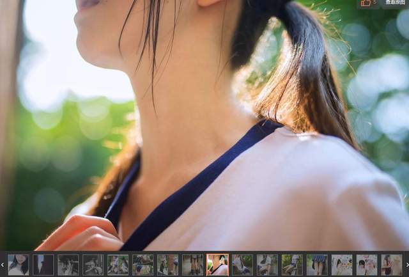
Task: Click the orange-highlighted current thumbnail
Action: pyautogui.click(x=217, y=264)
